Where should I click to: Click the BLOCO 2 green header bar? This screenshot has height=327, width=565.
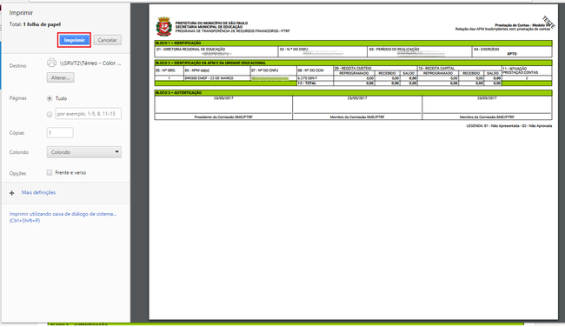tap(353, 63)
